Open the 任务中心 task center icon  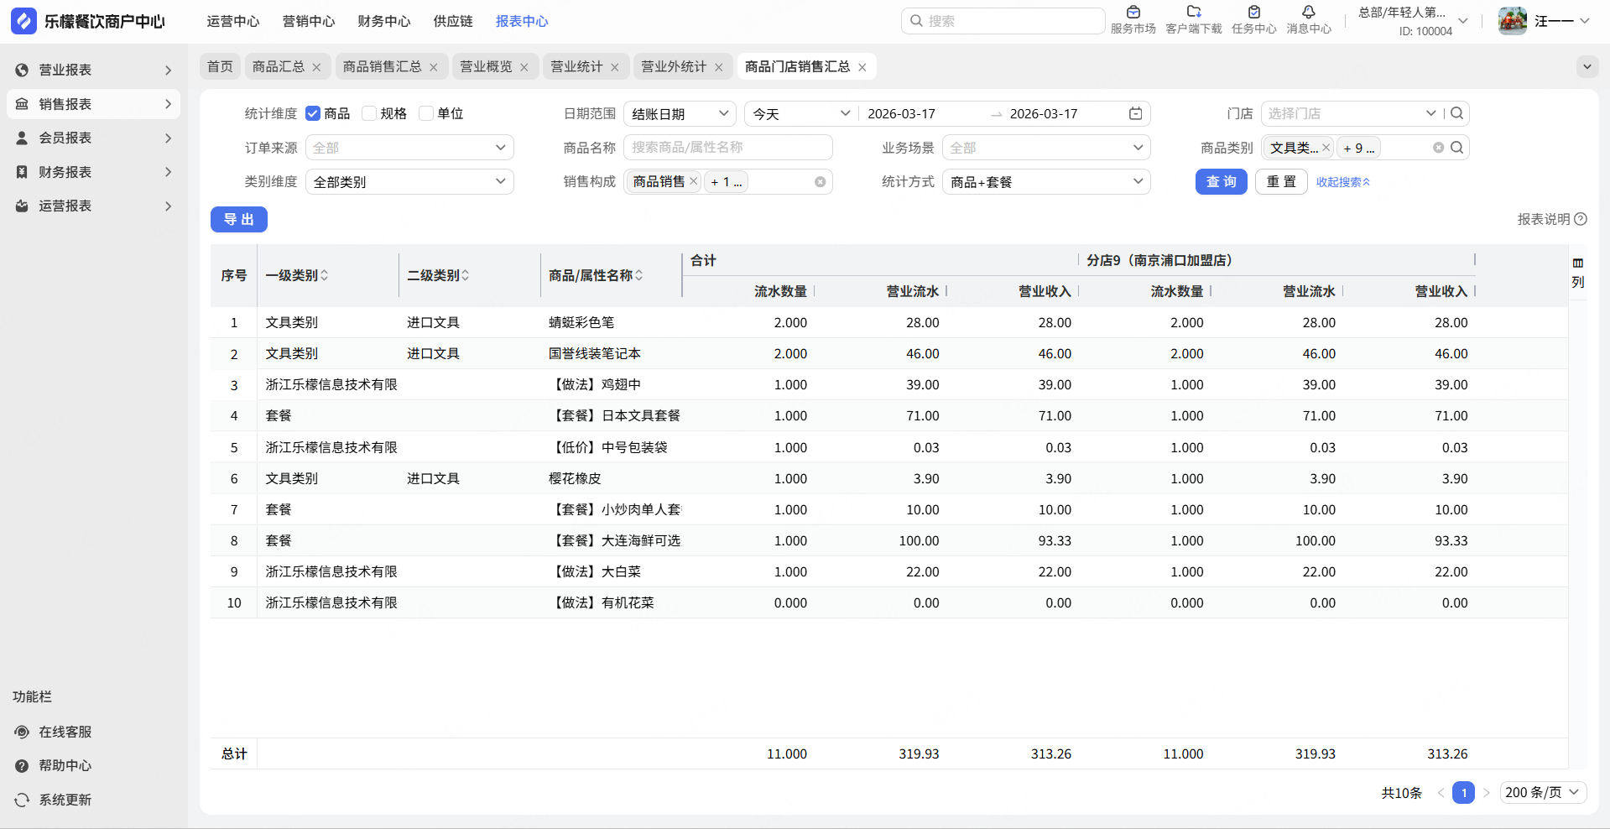pos(1253,13)
